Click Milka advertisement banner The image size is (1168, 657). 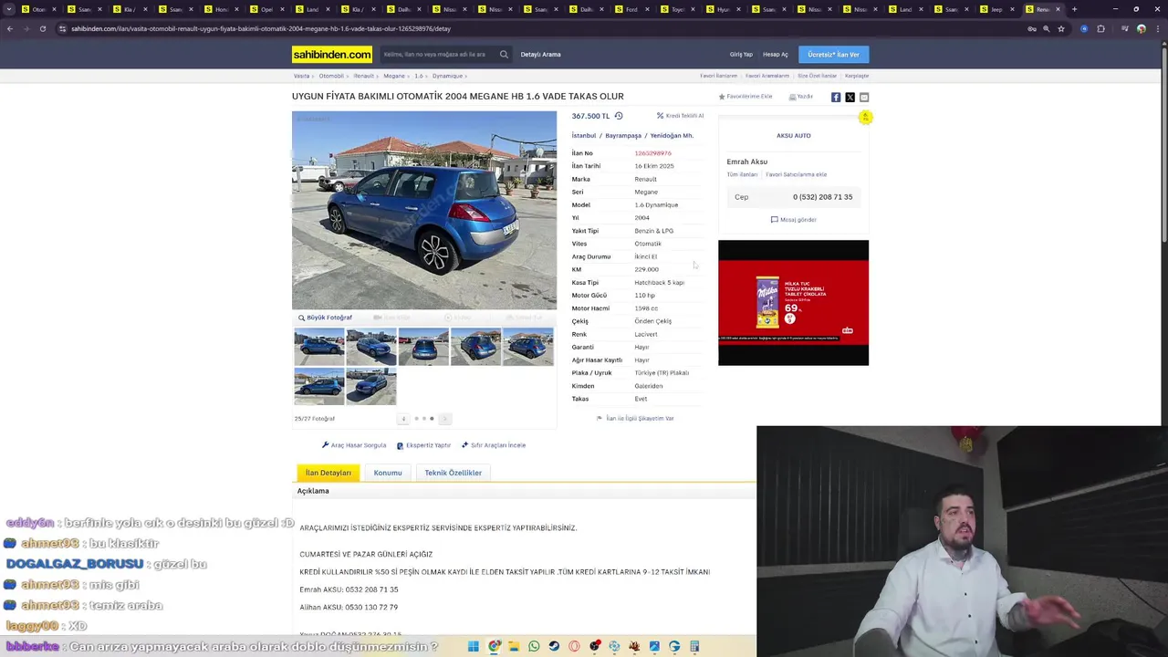coord(793,303)
